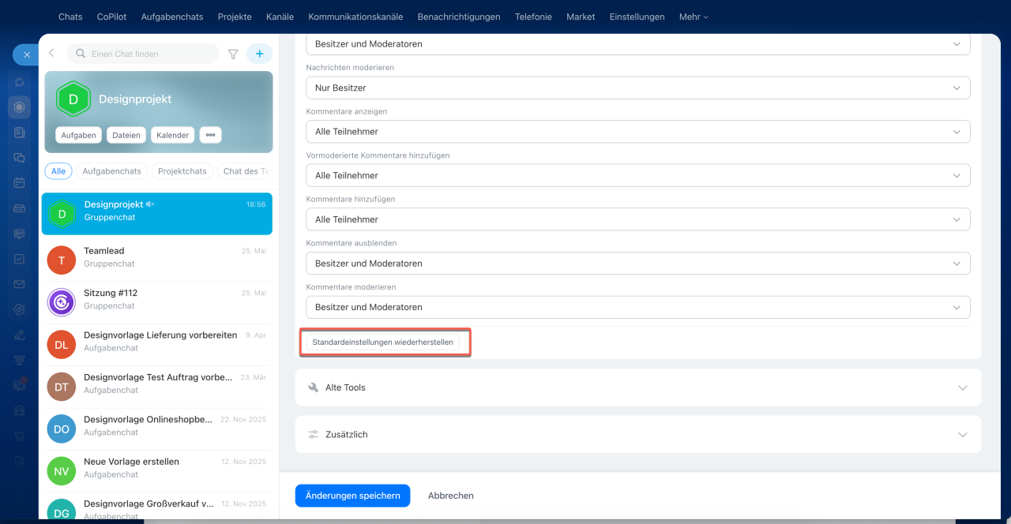The image size is (1011, 524).
Task: Open the Aufgabenchats menu item in top bar
Action: [x=172, y=17]
